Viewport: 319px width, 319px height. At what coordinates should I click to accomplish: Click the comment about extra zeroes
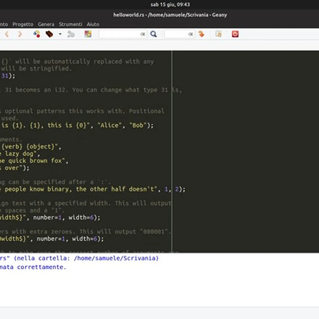(x=85, y=232)
